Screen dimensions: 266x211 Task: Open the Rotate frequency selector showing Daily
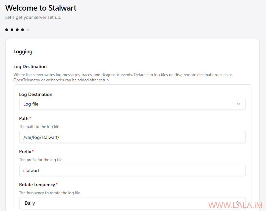[x=132, y=203]
